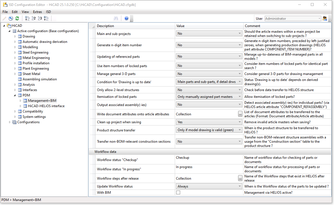Image resolution: width=334 pixels, height=205 pixels.
Task: Click the 'Allow itemisation of locked parts?' comment
Action: point(270,97)
